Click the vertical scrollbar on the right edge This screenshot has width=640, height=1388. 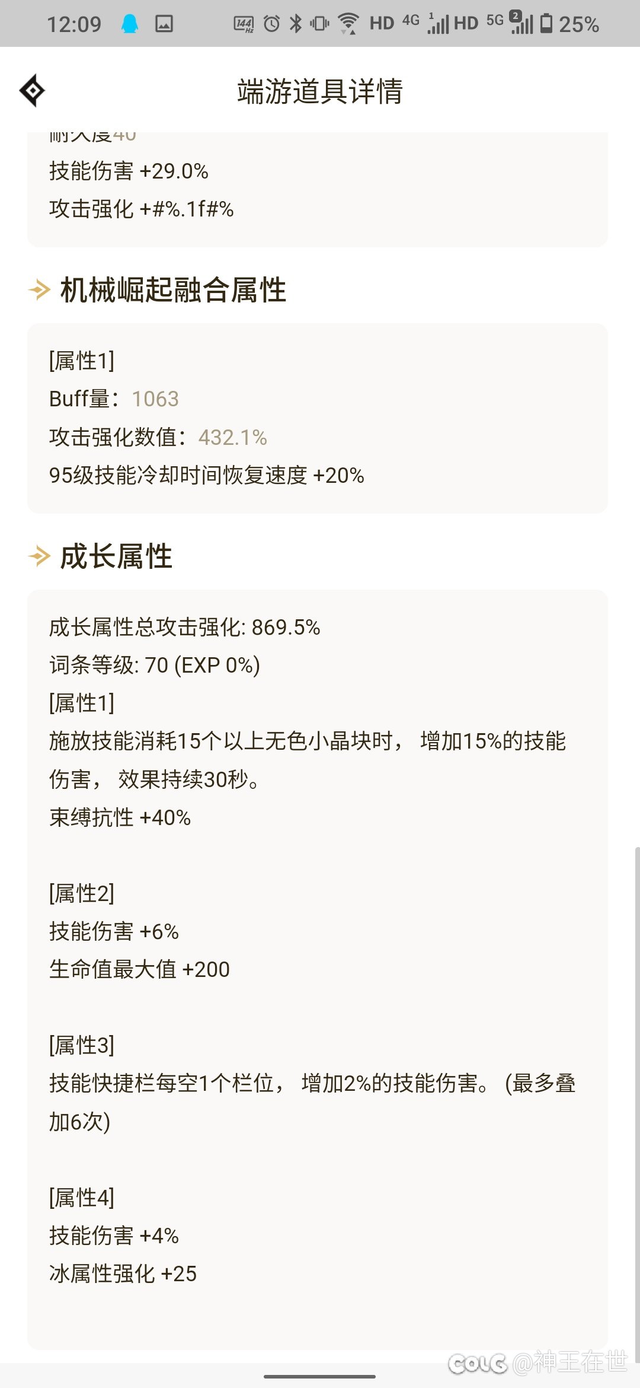click(x=637, y=1103)
